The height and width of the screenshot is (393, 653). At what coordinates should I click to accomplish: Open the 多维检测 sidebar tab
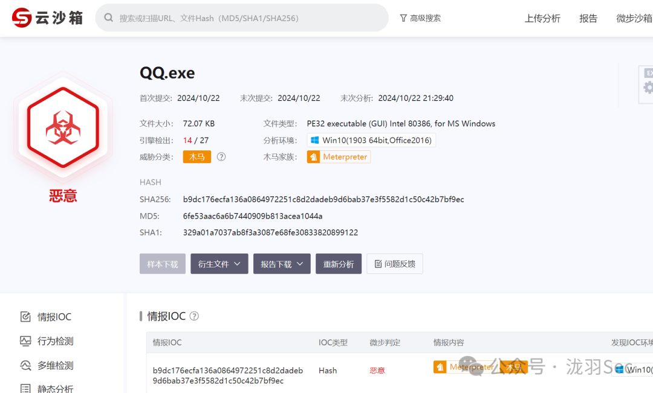(47, 366)
